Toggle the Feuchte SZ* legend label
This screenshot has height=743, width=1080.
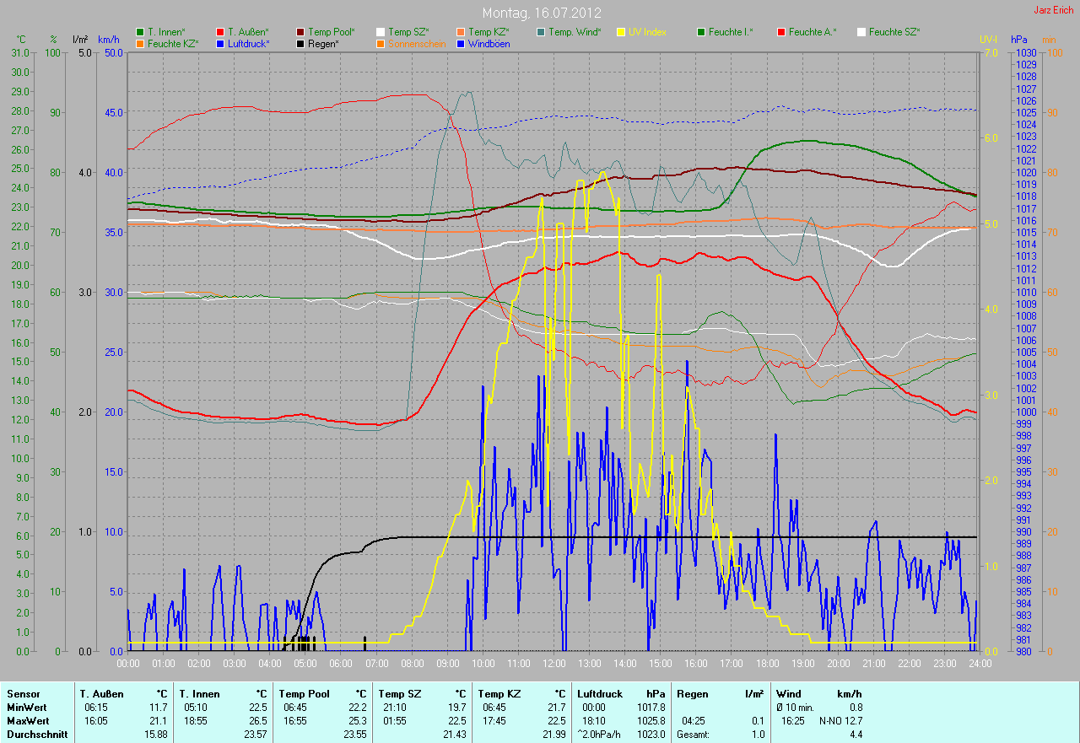tap(894, 32)
